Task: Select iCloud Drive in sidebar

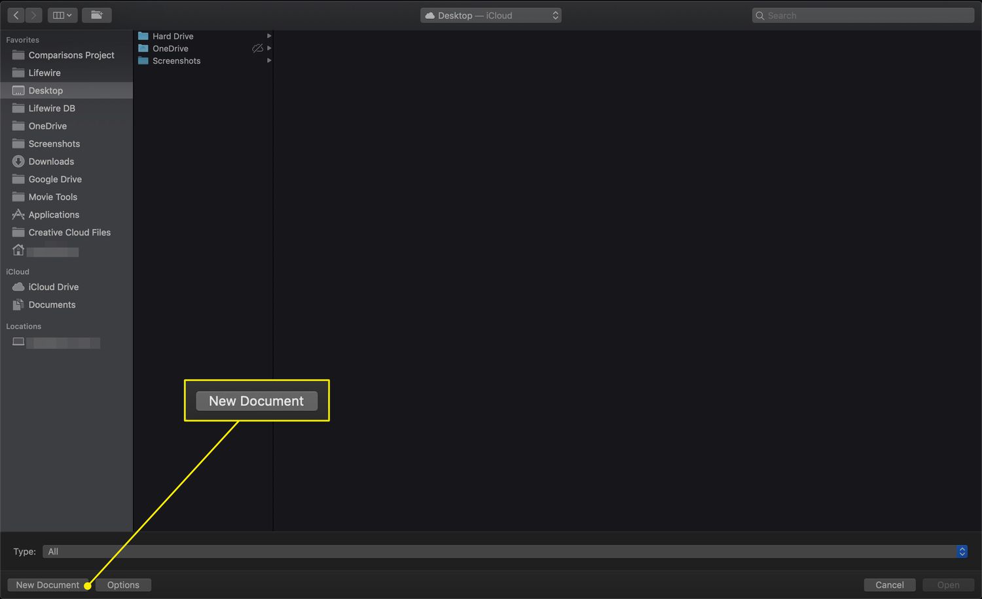Action: (x=53, y=287)
